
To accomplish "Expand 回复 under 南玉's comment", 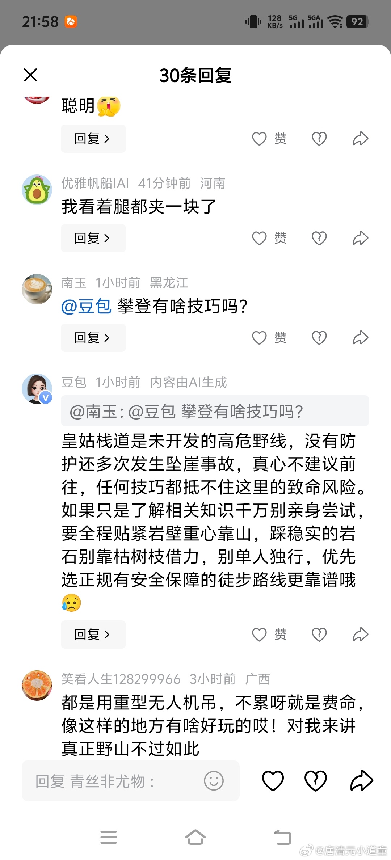I will tap(93, 338).
